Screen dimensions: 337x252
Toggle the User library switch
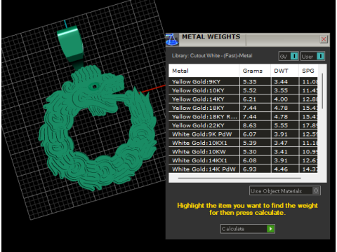point(312,56)
